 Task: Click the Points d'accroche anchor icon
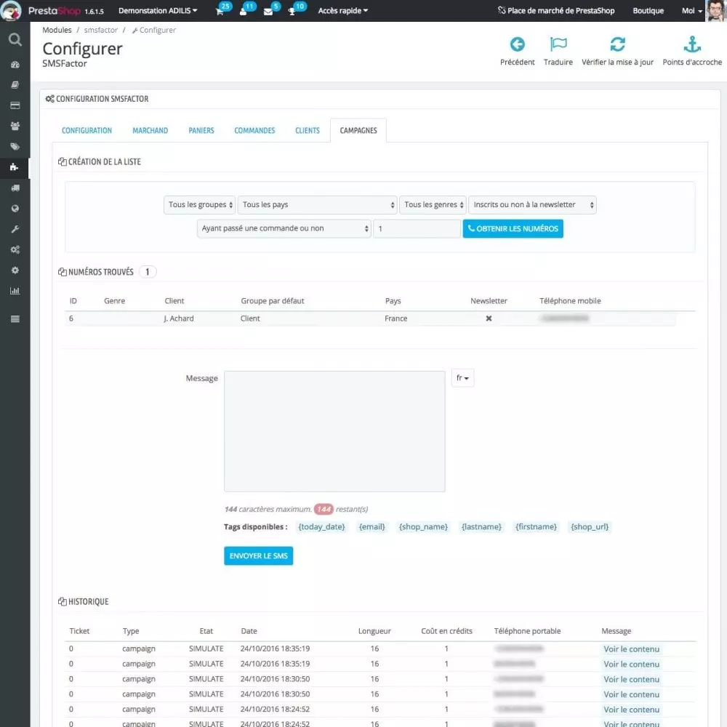coord(692,44)
